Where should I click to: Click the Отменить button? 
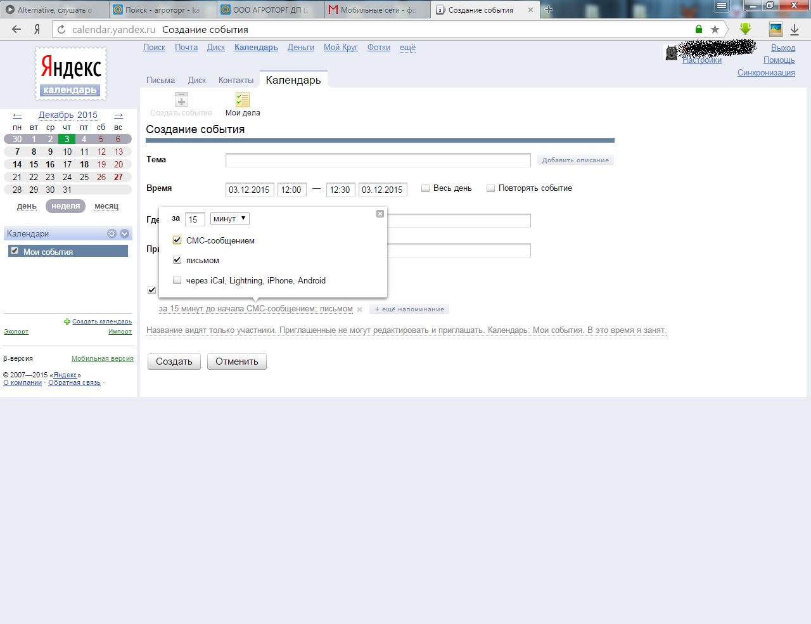(237, 361)
